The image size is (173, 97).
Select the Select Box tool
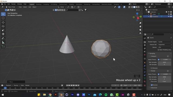click(3, 14)
